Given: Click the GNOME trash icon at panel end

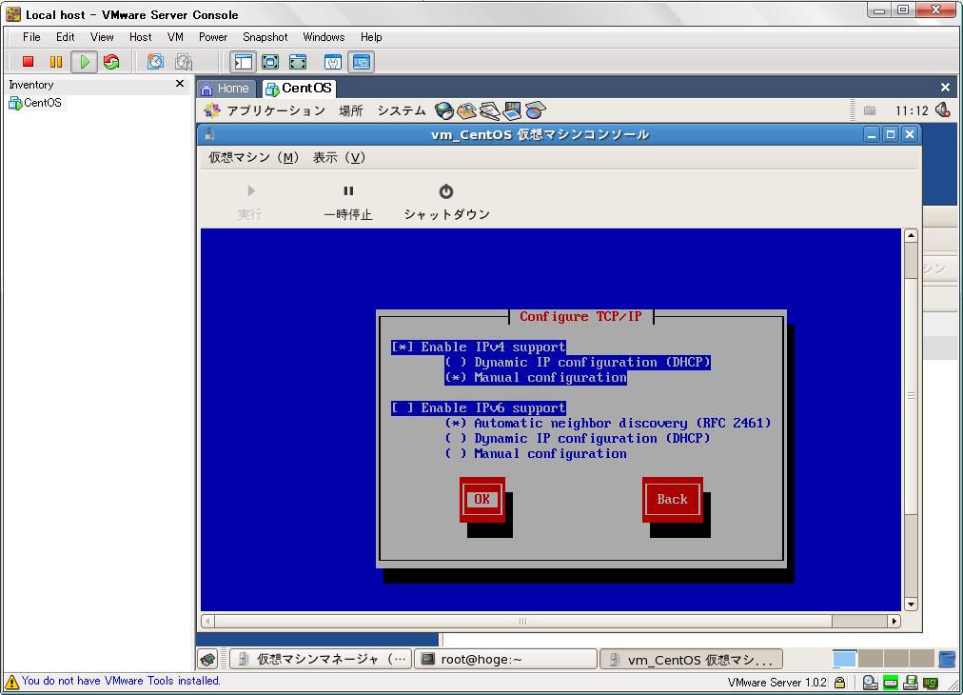Looking at the screenshot, I should click(x=948, y=660).
